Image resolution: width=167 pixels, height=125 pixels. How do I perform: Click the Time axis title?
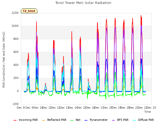click(x=148, y=112)
